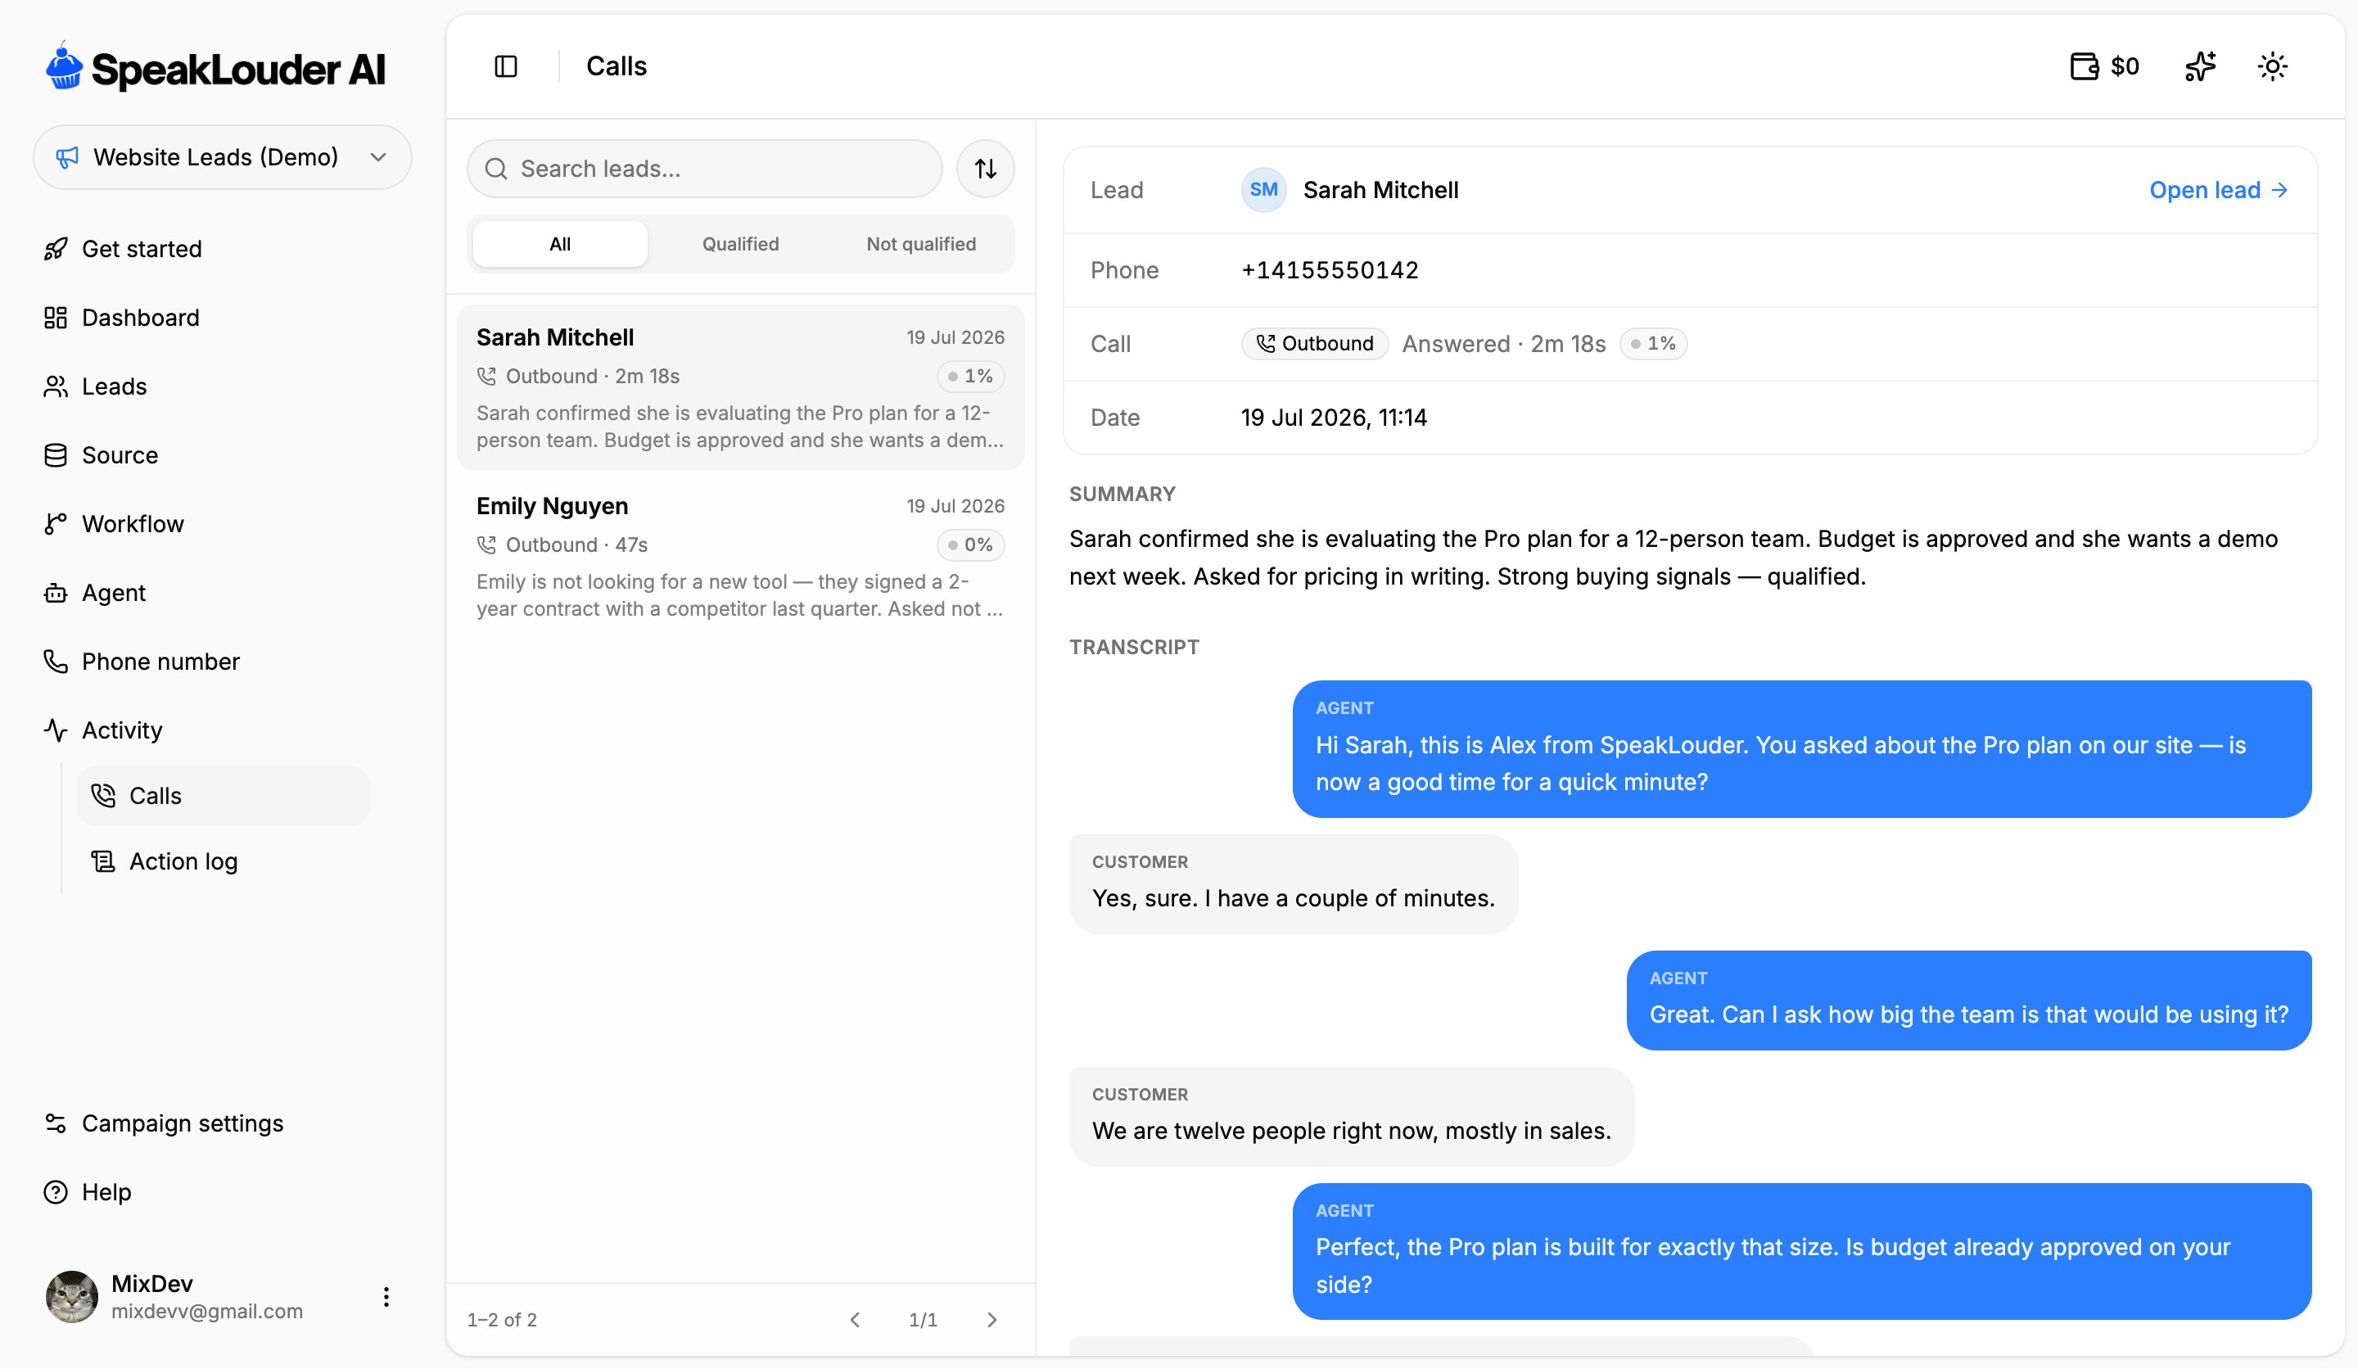Open the Help page
This screenshot has height=1369, width=2358.
tap(106, 1192)
